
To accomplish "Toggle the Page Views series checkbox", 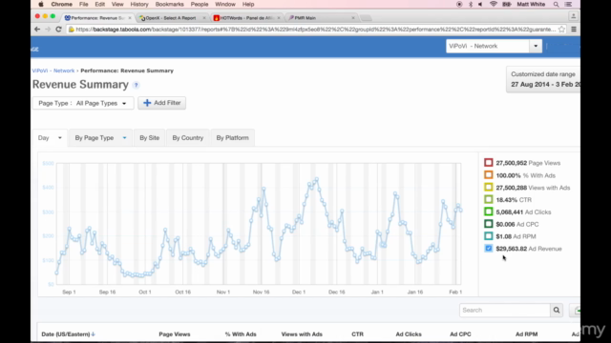I will [488, 163].
